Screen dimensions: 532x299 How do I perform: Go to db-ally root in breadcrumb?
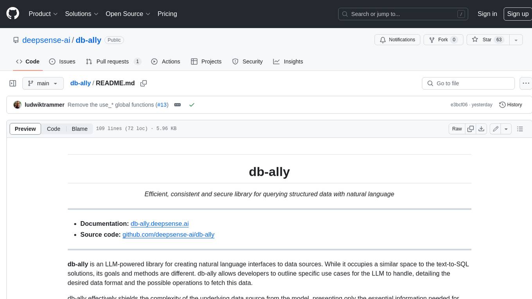80,83
